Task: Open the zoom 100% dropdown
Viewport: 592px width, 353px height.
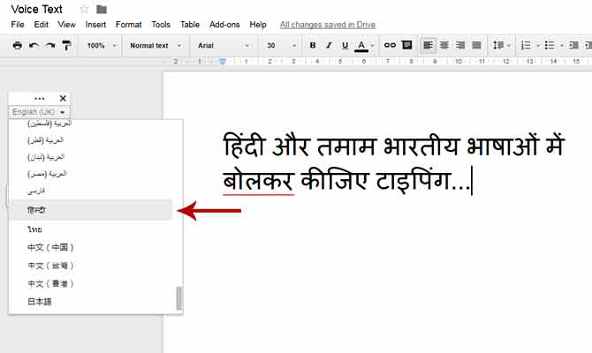Action: [x=101, y=46]
